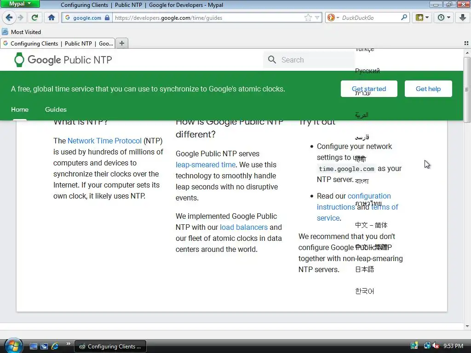The height and width of the screenshot is (353, 471).
Task: Select 한국어 from the language list
Action: coord(364,291)
